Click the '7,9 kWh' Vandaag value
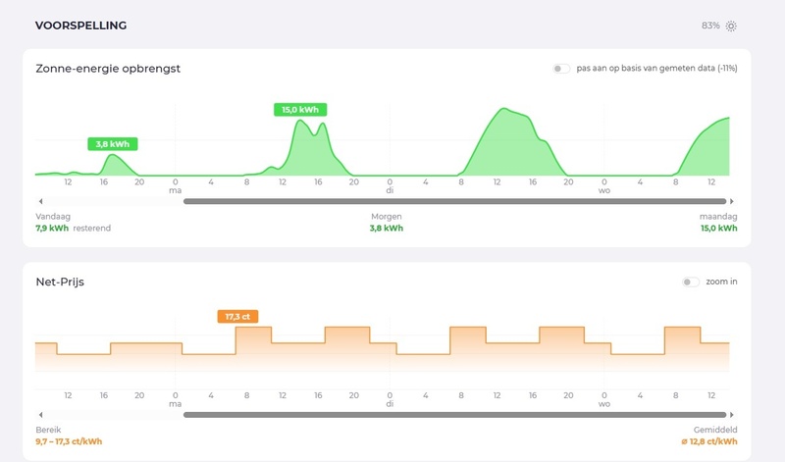This screenshot has width=785, height=462. 52,229
